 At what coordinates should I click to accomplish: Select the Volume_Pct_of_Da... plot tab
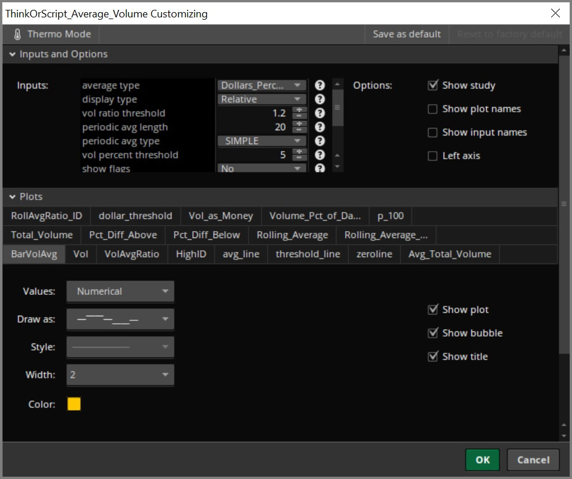(x=315, y=216)
